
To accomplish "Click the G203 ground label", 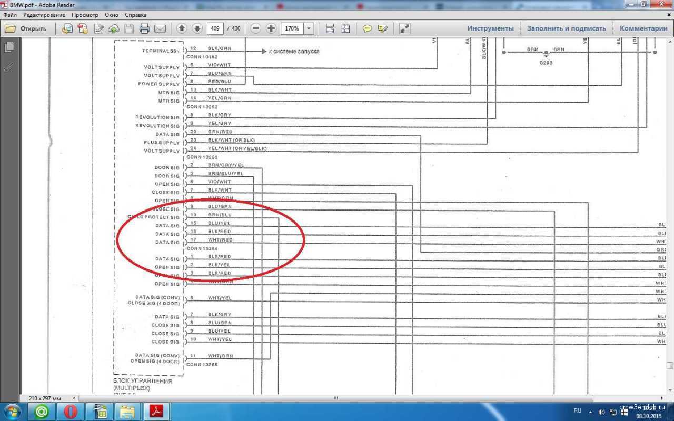I will click(x=546, y=62).
